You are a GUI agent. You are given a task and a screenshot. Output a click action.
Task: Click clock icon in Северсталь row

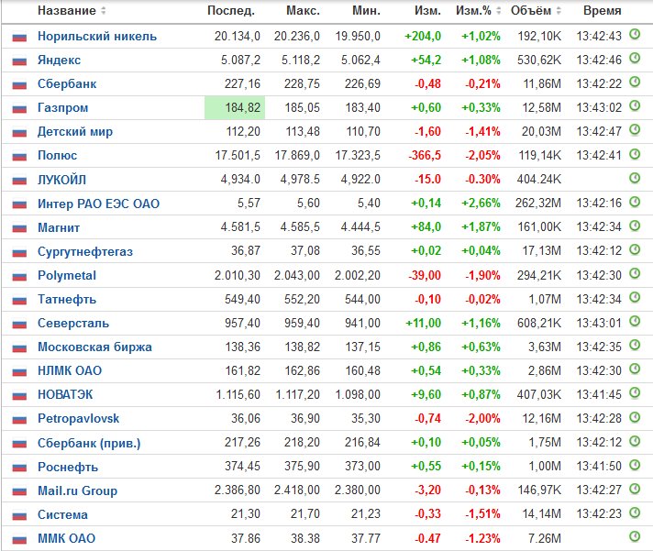point(635,321)
